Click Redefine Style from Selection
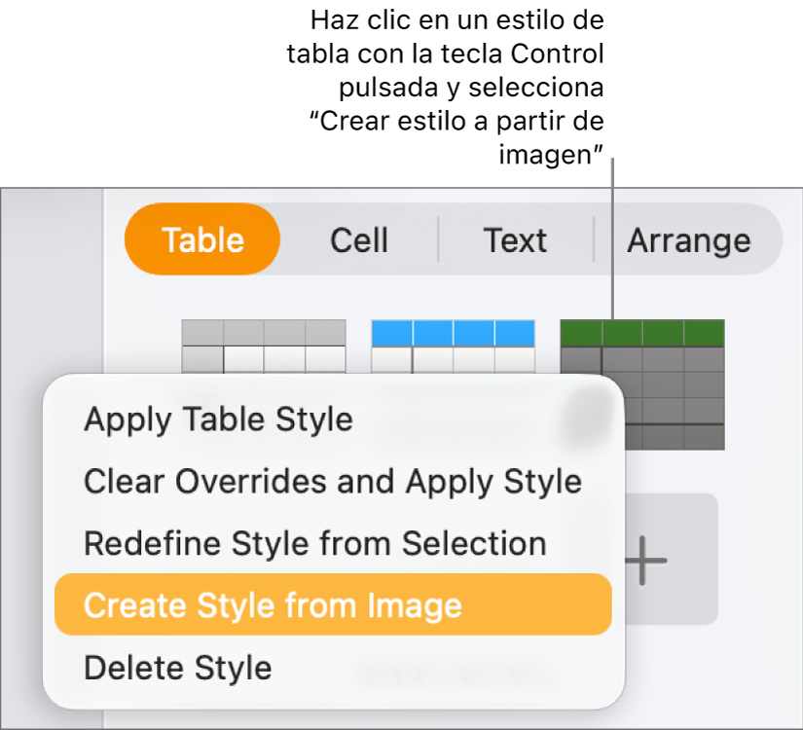The image size is (803, 730). tap(314, 543)
